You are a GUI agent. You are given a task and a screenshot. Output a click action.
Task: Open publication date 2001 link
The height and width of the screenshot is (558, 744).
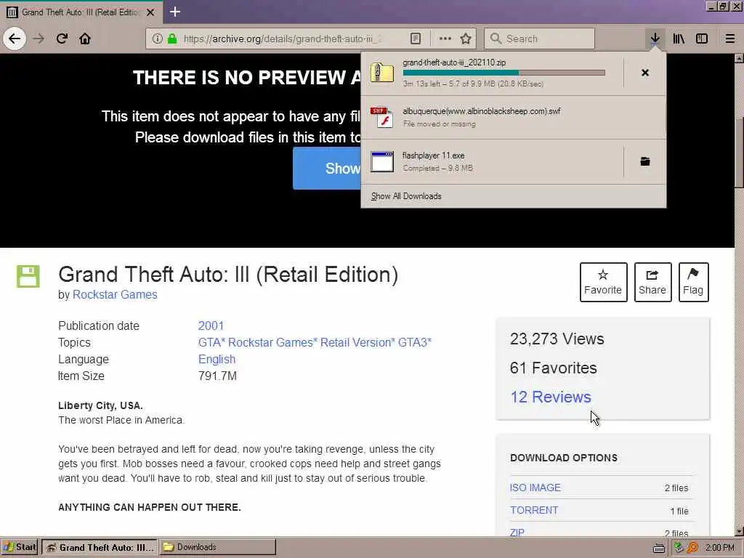[x=211, y=326]
